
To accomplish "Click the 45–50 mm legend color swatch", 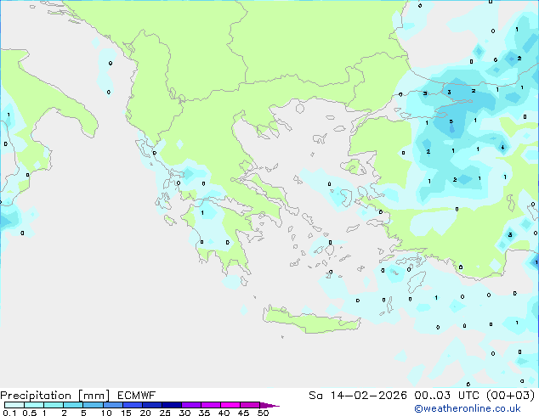I will (x=250, y=405).
